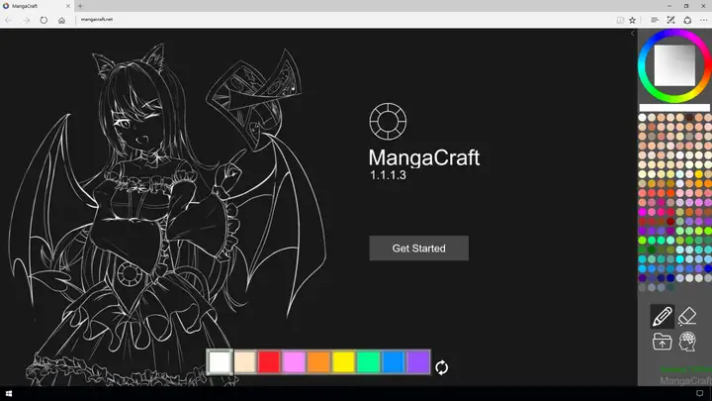The image size is (712, 401).
Task: Collapse the right color panel arrow
Action: pyautogui.click(x=633, y=34)
